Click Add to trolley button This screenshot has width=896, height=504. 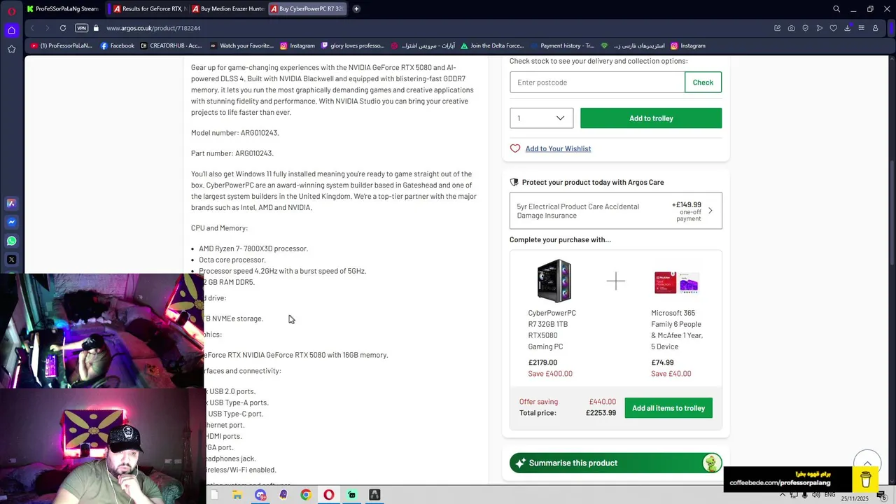coord(651,118)
